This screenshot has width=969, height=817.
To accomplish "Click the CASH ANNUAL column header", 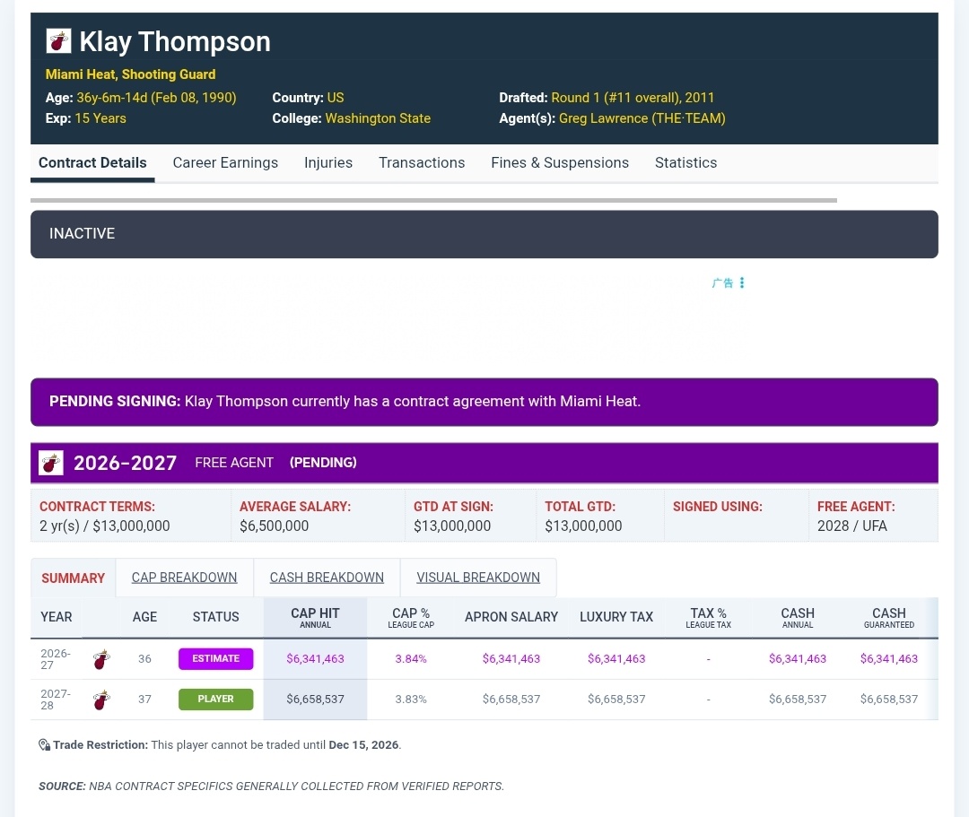I will (798, 618).
